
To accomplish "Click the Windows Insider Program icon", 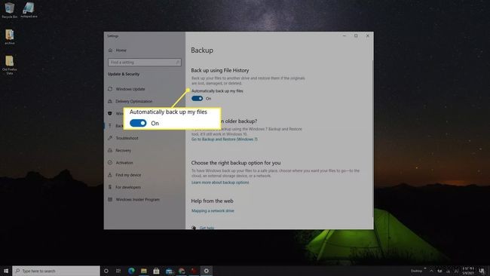I will [110, 199].
